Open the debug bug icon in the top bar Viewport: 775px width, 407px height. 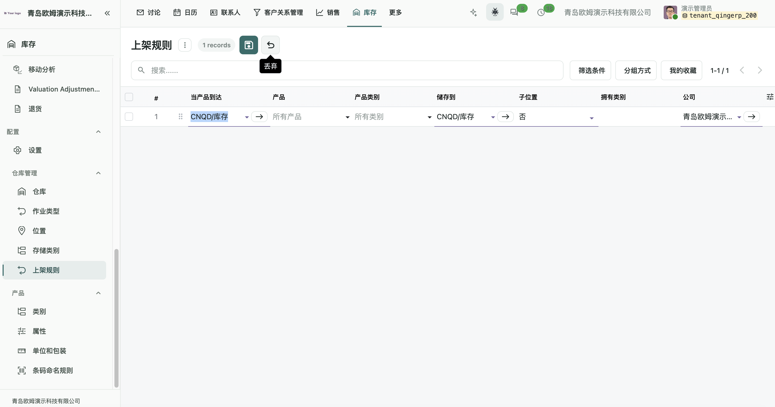click(x=495, y=12)
